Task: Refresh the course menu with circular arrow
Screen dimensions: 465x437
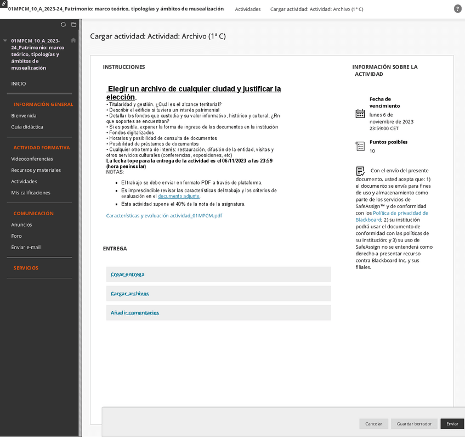Action: click(63, 25)
